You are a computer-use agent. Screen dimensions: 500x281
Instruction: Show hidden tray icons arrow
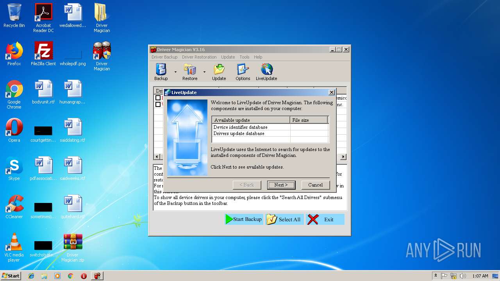click(436, 276)
